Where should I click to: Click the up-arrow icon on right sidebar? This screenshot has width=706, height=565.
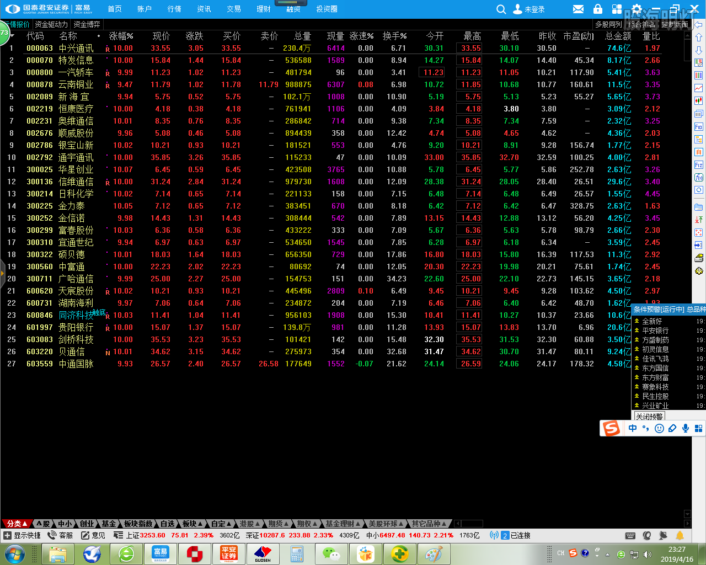click(699, 38)
